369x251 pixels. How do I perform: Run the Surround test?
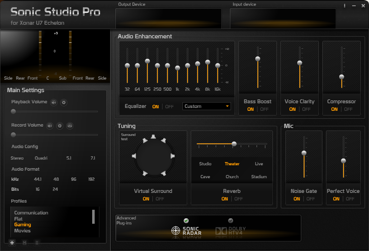(128, 137)
